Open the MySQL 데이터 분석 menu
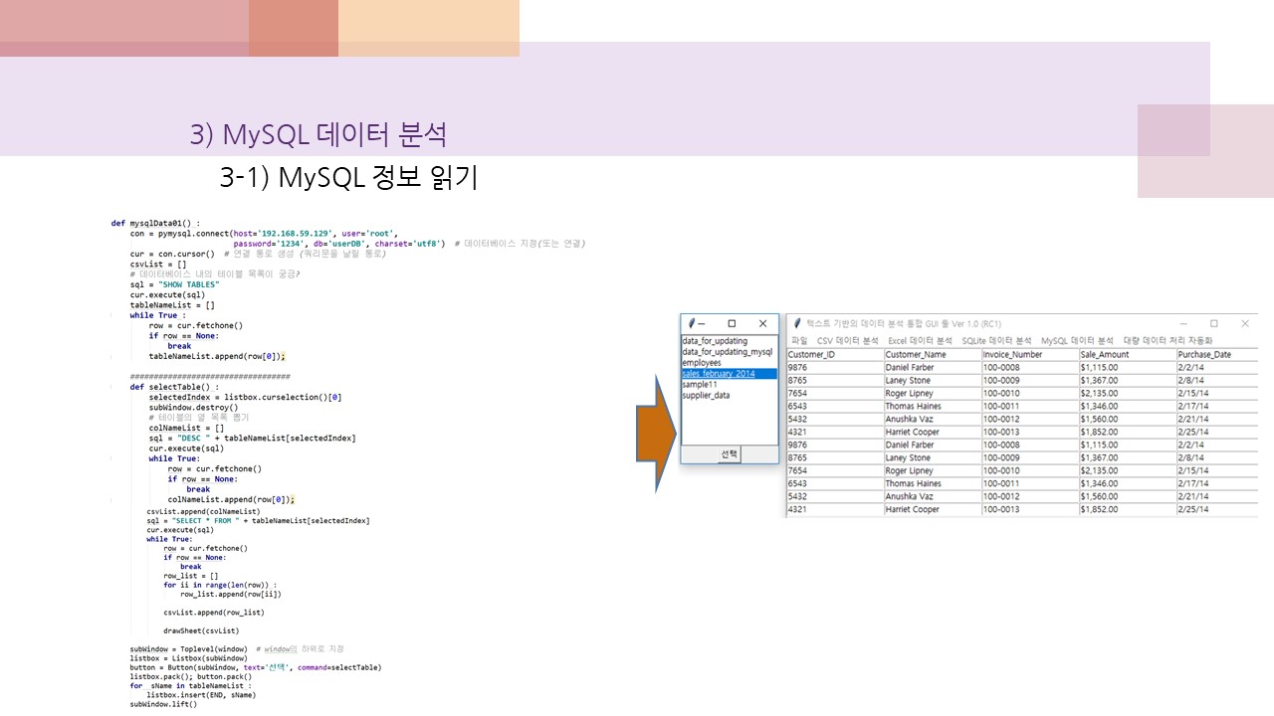 coord(1076,340)
